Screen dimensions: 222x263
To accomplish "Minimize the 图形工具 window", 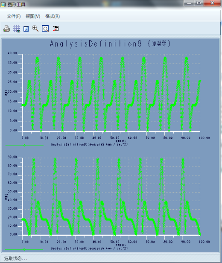I will pos(189,3).
